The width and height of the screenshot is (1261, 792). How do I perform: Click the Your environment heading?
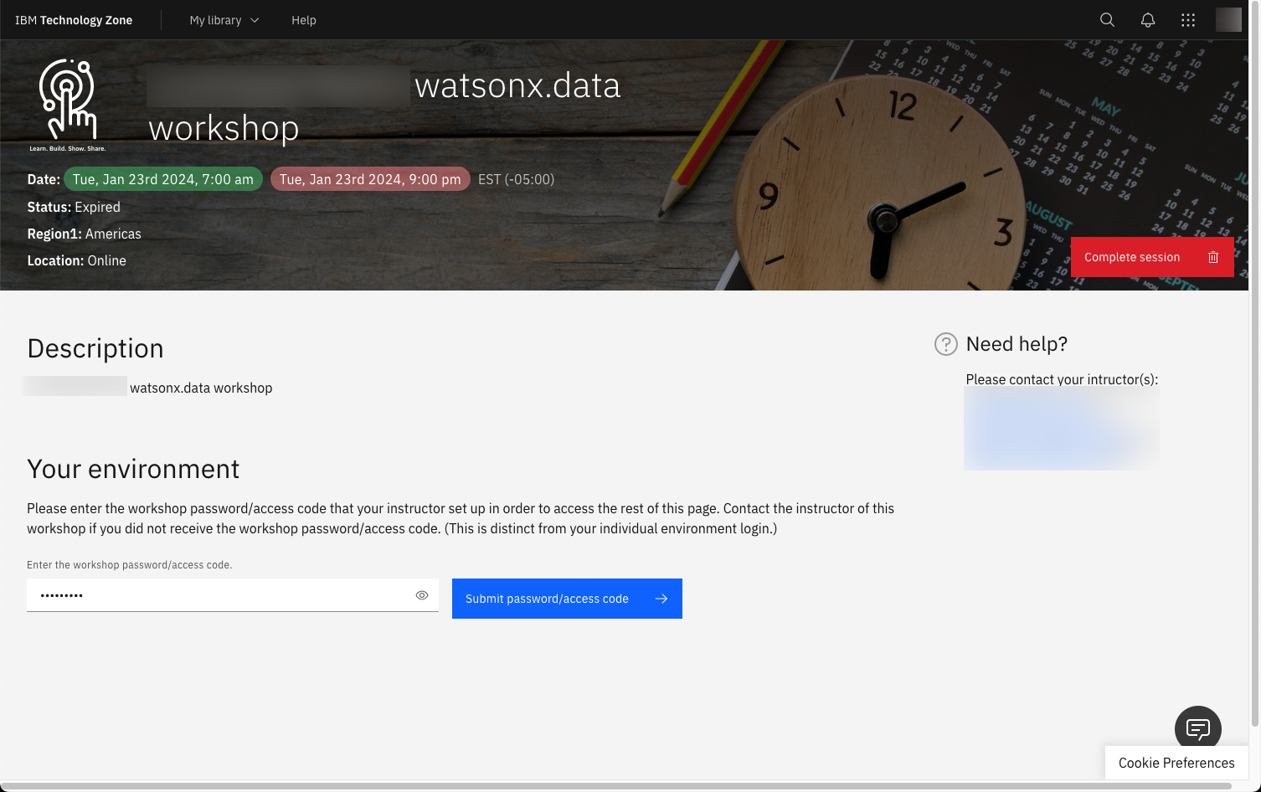click(133, 469)
